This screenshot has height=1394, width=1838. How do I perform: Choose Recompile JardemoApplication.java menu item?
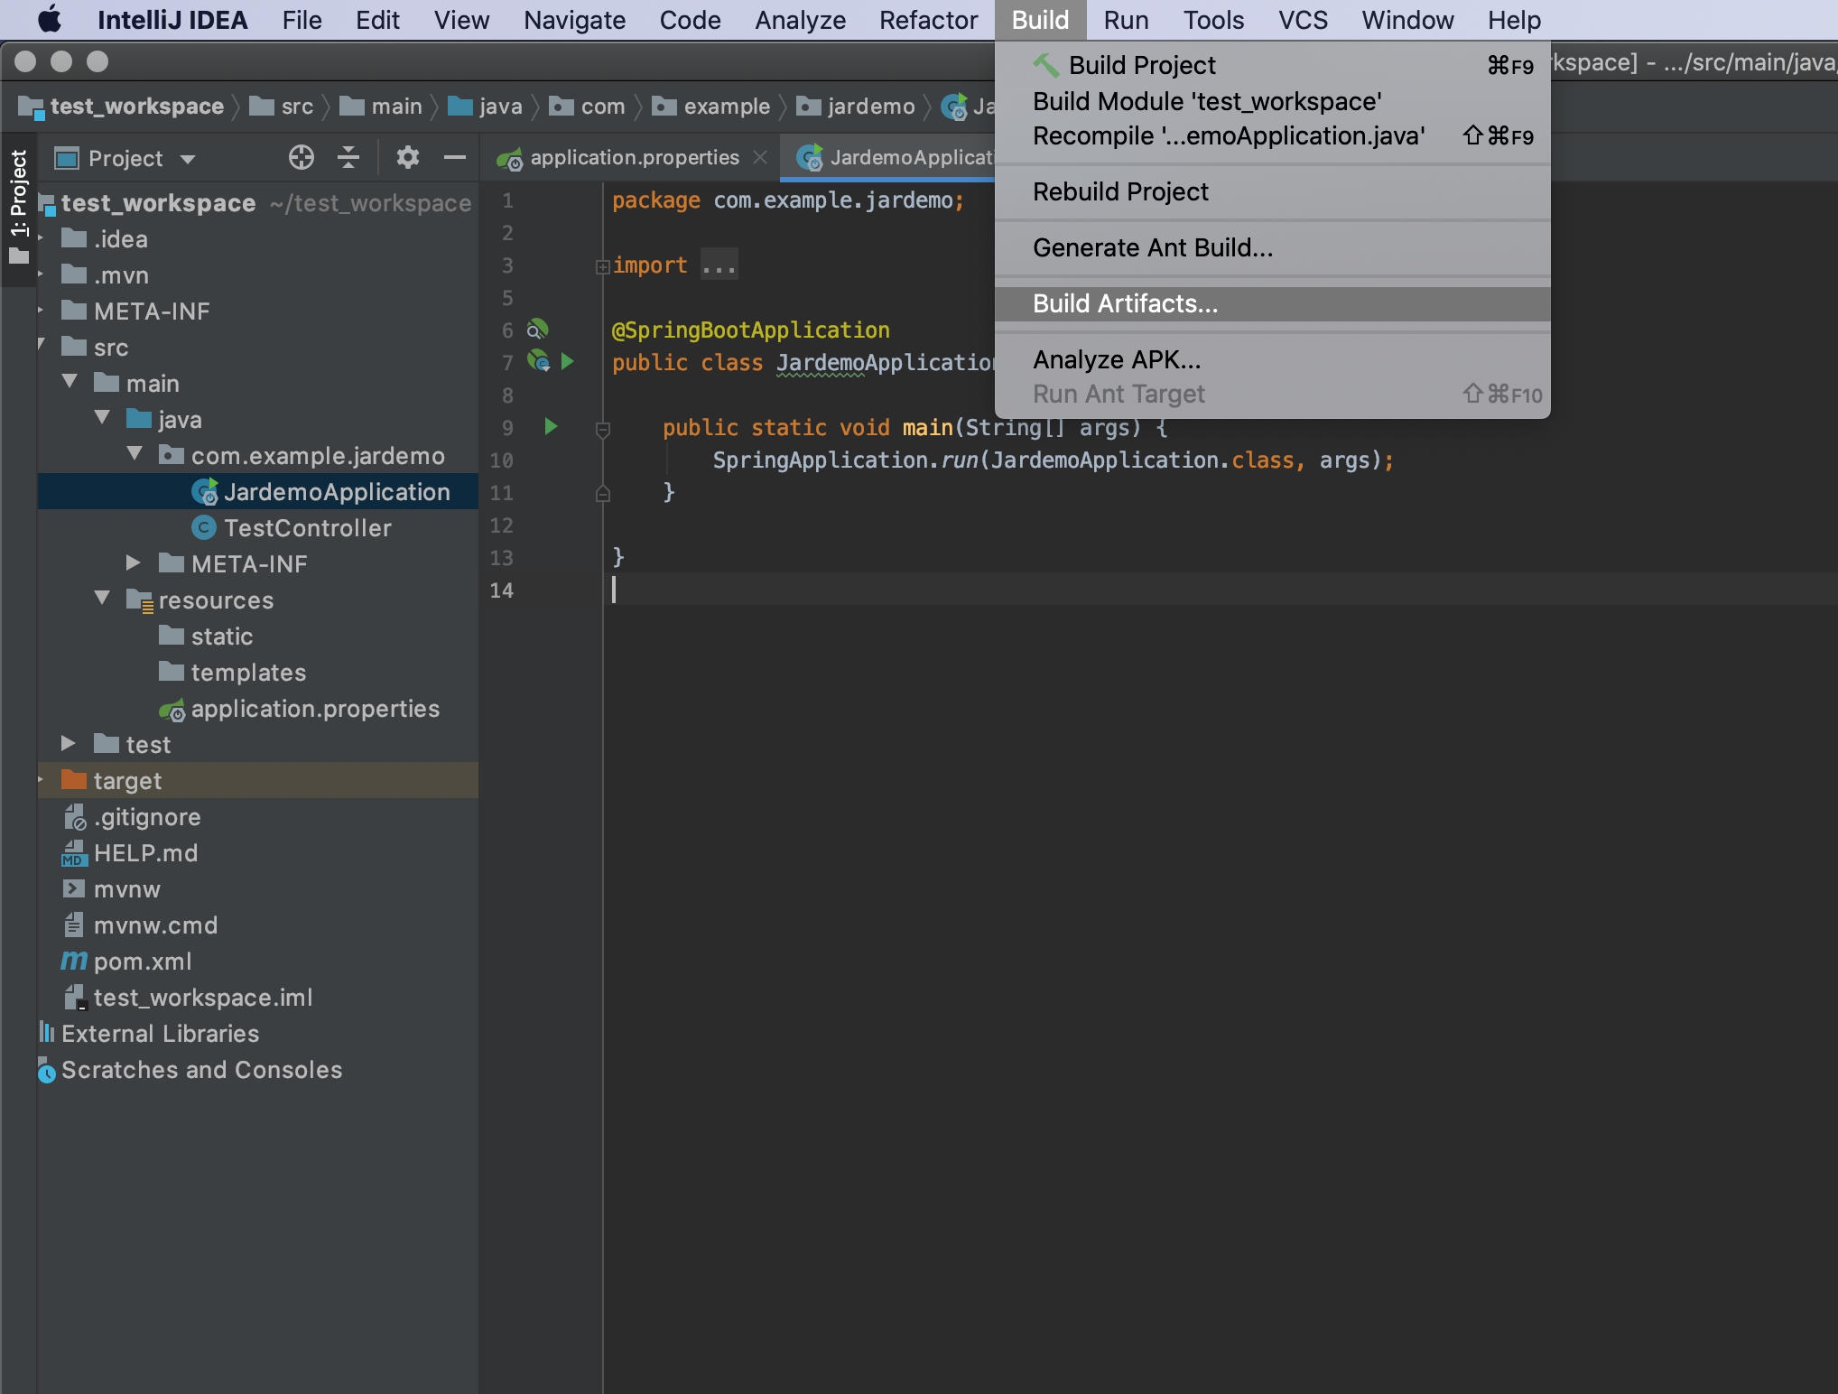(1272, 136)
